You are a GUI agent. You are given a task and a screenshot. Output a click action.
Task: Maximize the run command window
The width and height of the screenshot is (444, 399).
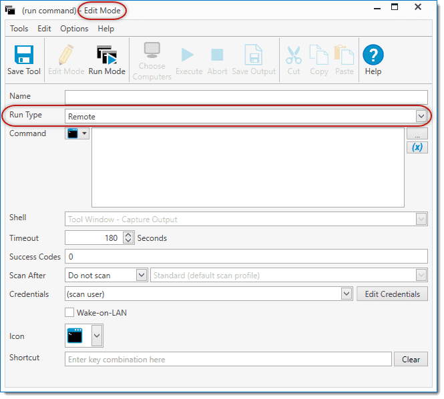click(395, 7)
